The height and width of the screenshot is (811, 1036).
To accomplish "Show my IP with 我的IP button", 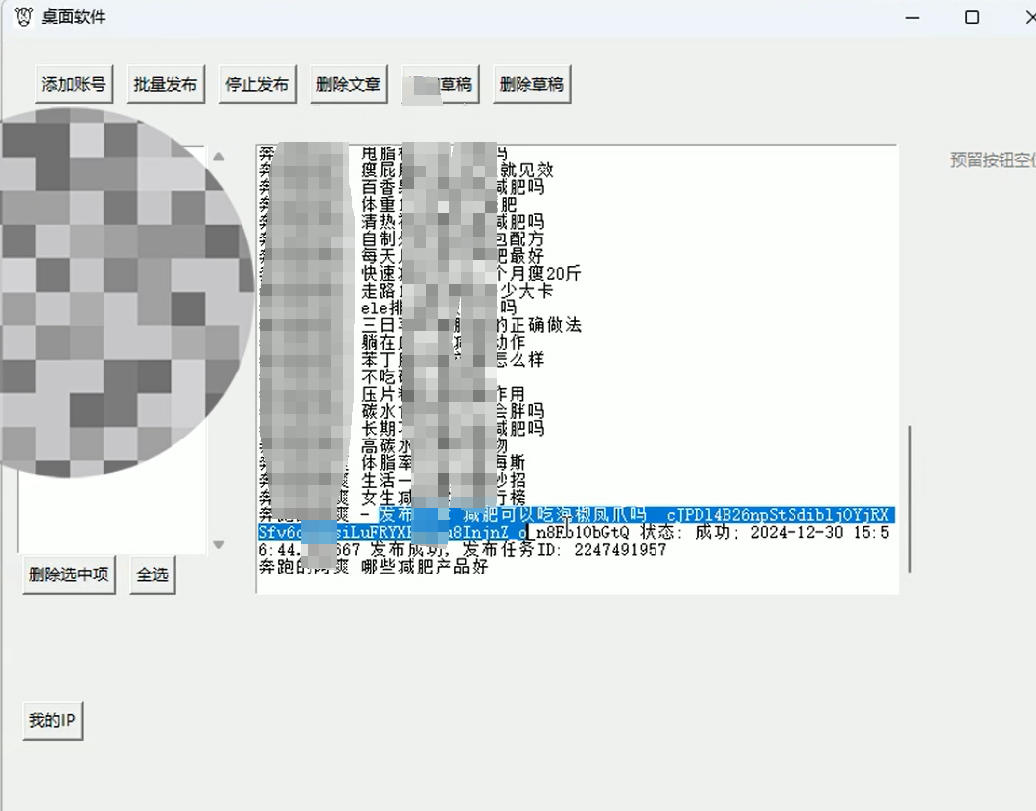I will click(52, 720).
